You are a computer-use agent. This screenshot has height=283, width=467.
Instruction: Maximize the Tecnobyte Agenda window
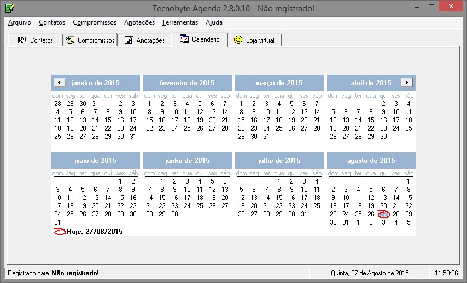pyautogui.click(x=431, y=6)
